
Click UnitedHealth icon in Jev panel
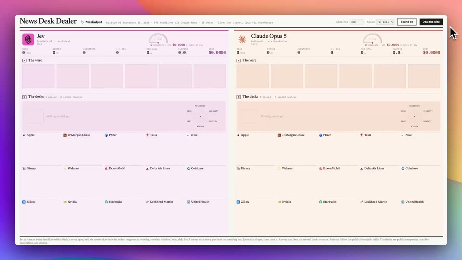pyautogui.click(x=188, y=202)
